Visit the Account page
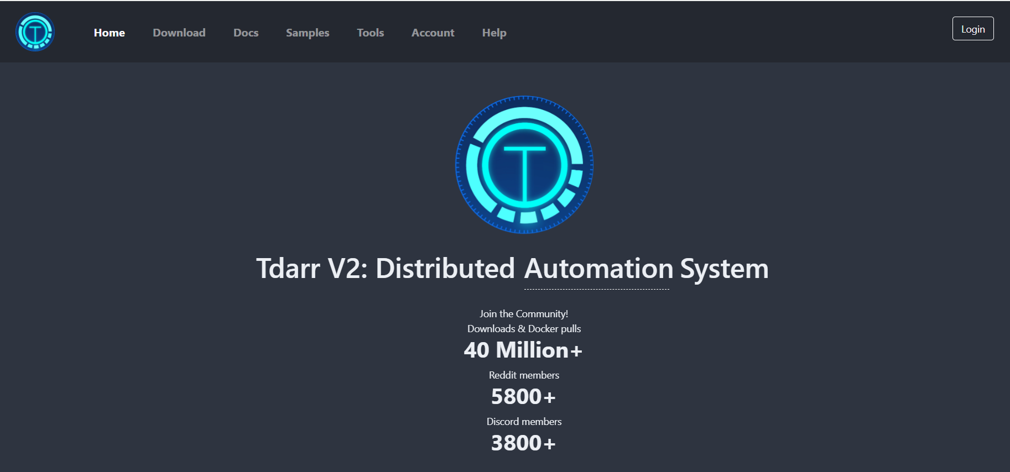 pos(433,33)
